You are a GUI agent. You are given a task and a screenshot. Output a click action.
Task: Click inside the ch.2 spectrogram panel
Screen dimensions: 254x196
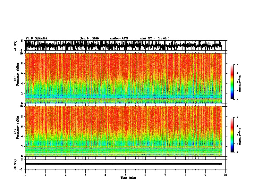coord(124,131)
